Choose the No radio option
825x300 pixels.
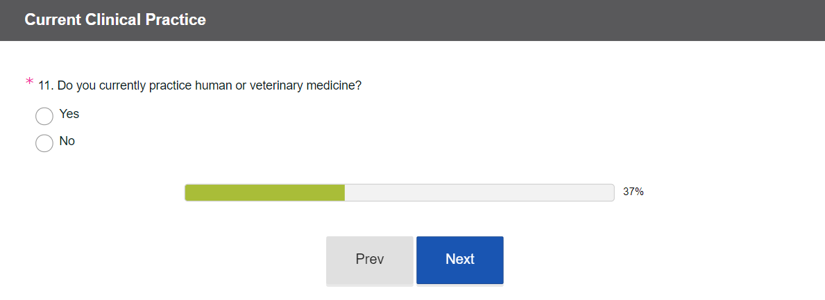pyautogui.click(x=44, y=143)
